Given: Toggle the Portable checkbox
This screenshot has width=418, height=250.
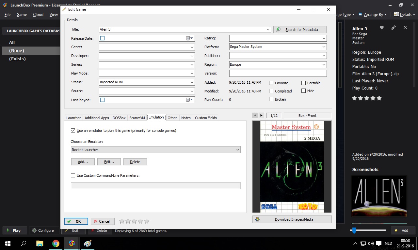Looking at the screenshot, I should pyautogui.click(x=303, y=83).
